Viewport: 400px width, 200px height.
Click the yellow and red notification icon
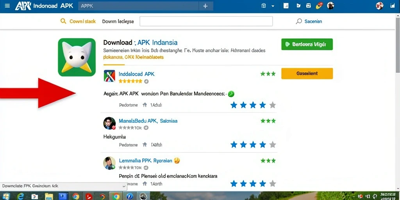pyautogui.click(x=319, y=5)
